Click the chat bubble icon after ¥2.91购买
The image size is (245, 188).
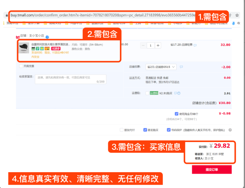175,93
